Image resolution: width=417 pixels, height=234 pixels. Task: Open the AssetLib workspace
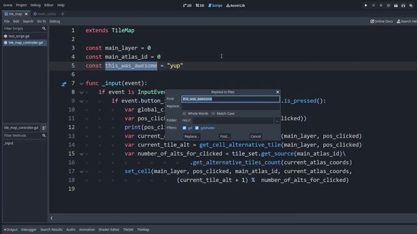[x=236, y=5]
